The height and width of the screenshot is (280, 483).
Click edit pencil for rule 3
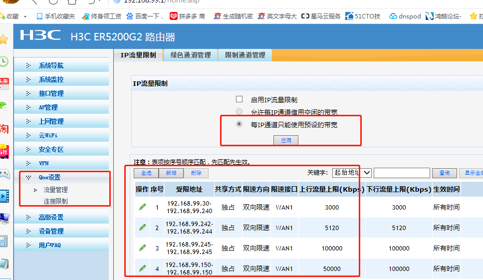click(x=142, y=248)
